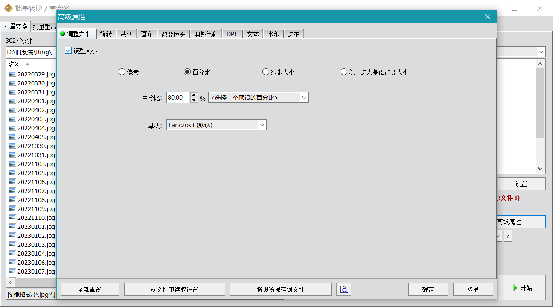Open the folder path D:\旧系统\Bing dropdown
This screenshot has width=553, height=307.
[x=541, y=52]
